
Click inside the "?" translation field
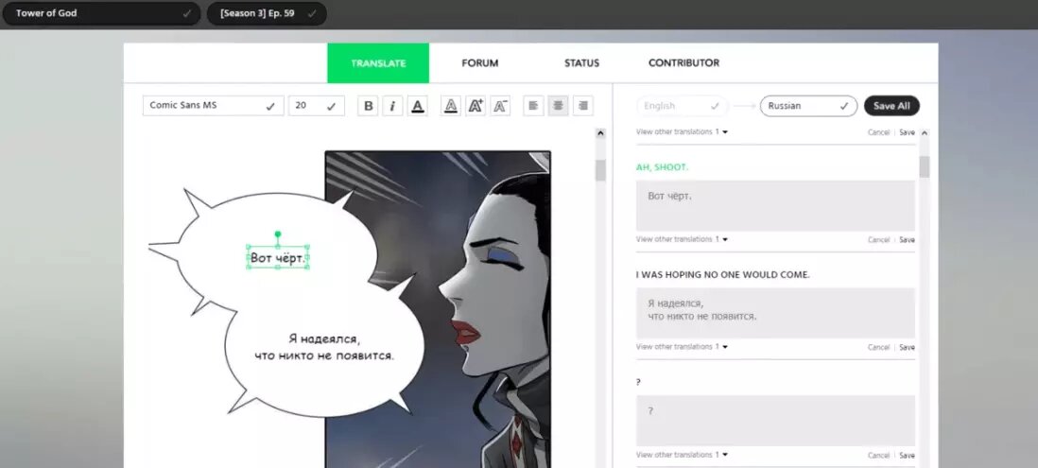[775, 421]
